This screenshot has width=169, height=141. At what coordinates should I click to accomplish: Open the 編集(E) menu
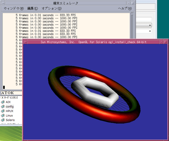[33, 8]
